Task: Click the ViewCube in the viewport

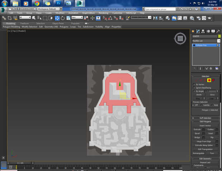Action: (180, 38)
